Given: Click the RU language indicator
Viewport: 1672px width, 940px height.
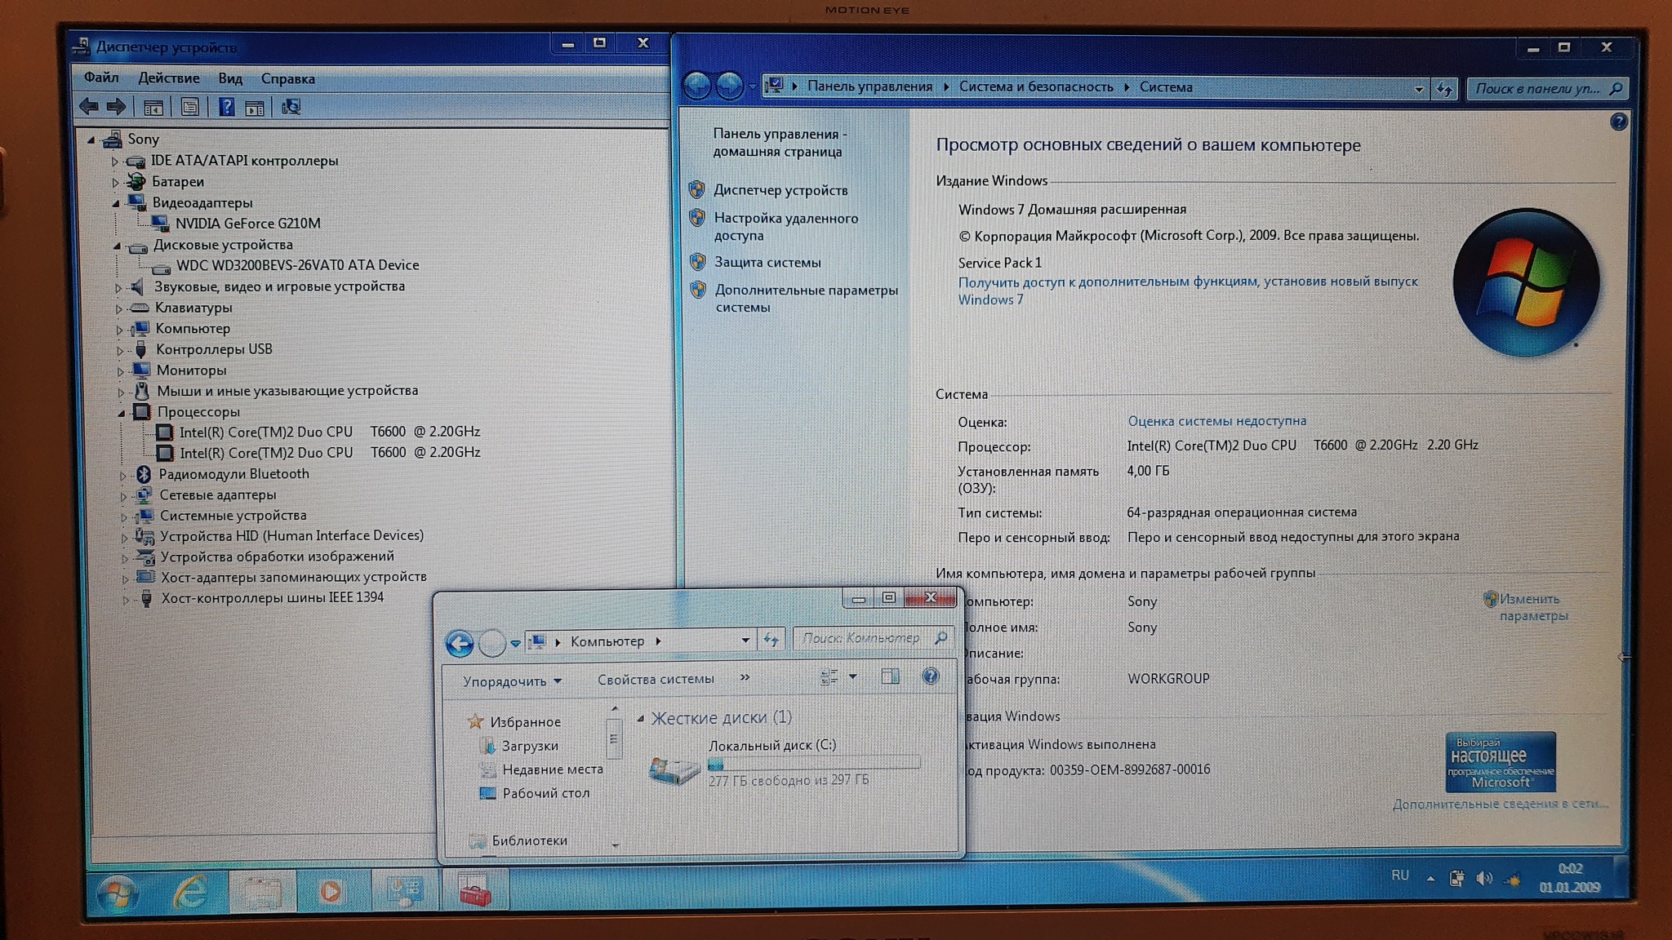Looking at the screenshot, I should [1400, 876].
